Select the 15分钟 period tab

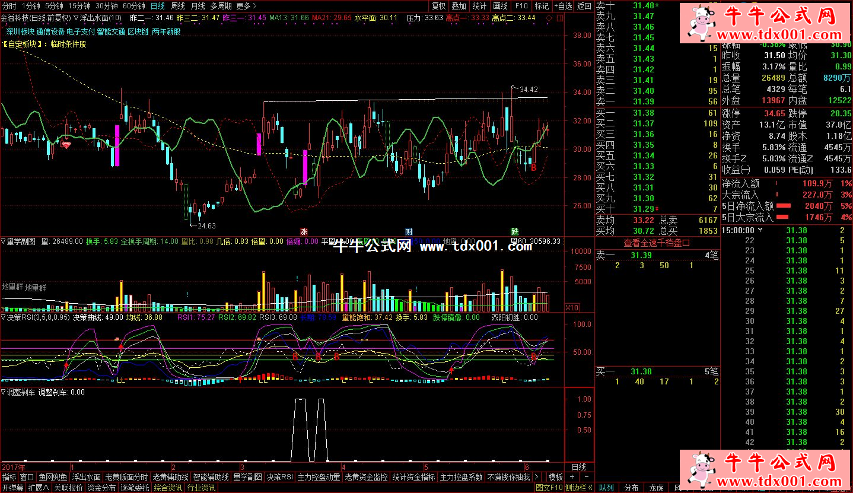(x=80, y=5)
